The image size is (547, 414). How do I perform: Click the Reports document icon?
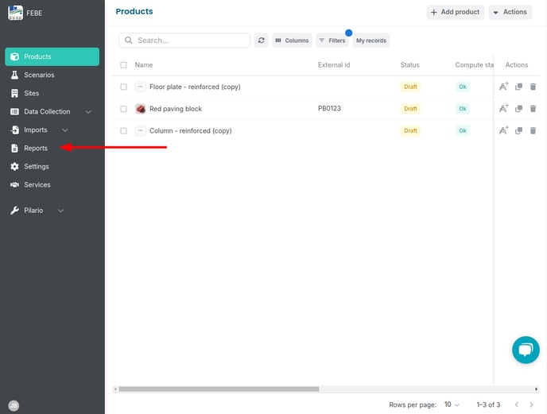14,149
